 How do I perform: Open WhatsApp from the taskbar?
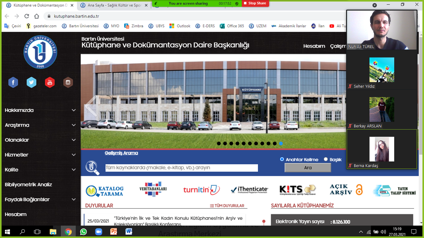(x=83, y=232)
